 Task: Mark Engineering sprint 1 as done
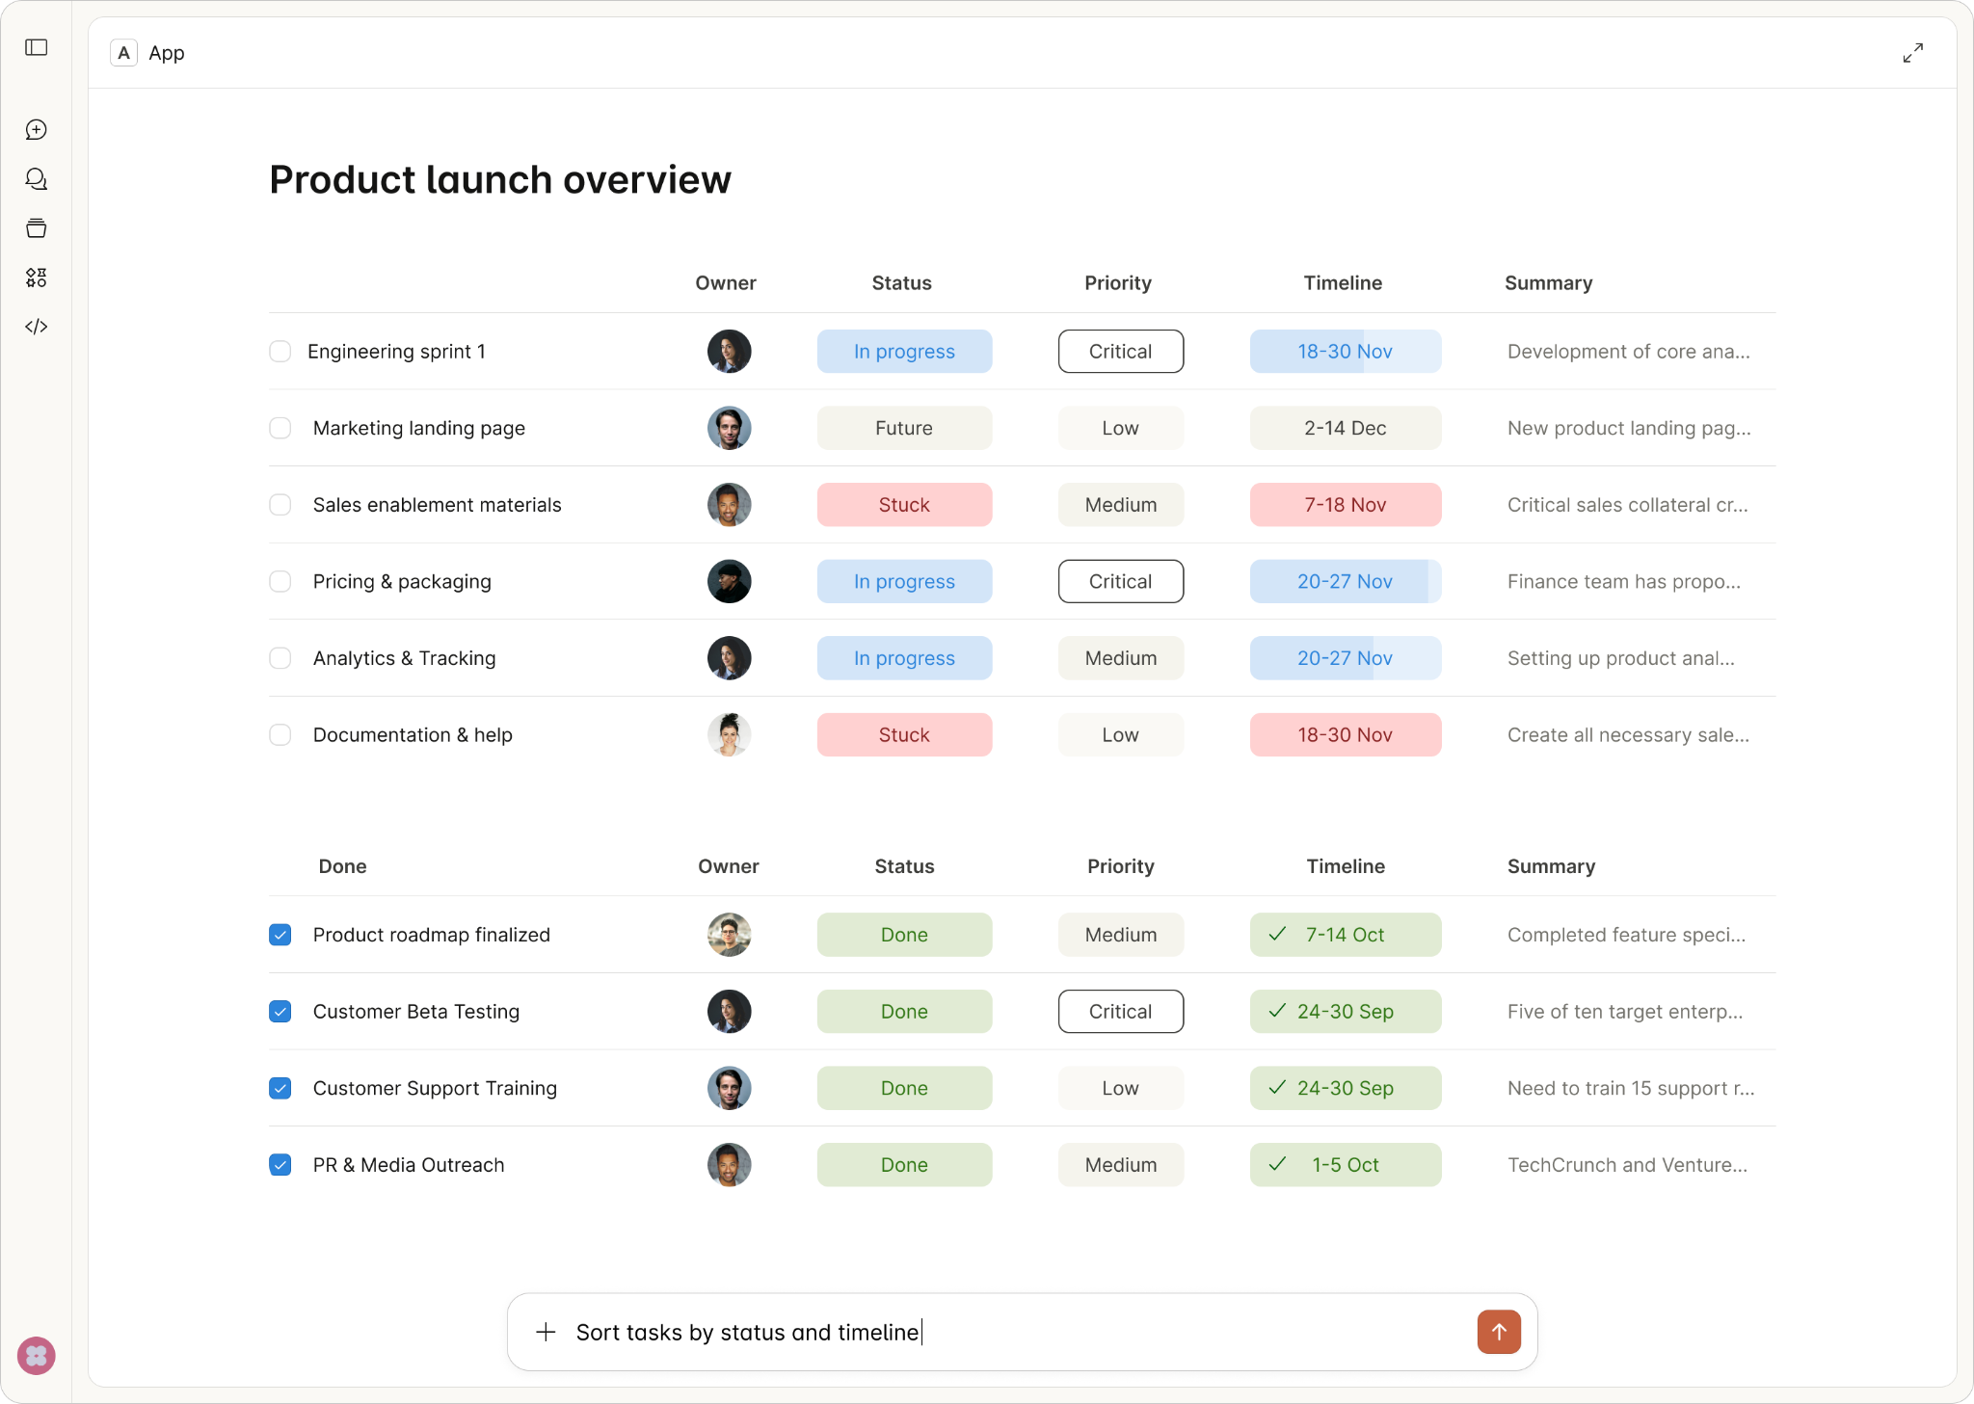(x=280, y=351)
